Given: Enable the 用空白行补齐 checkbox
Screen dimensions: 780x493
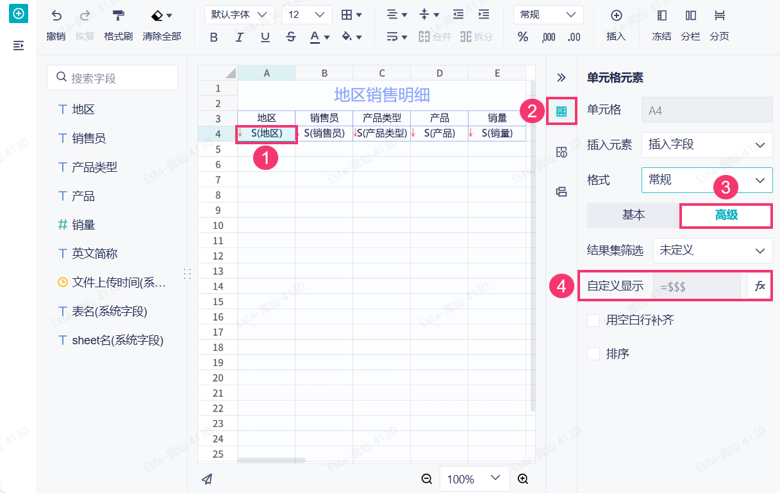Looking at the screenshot, I should pos(593,320).
